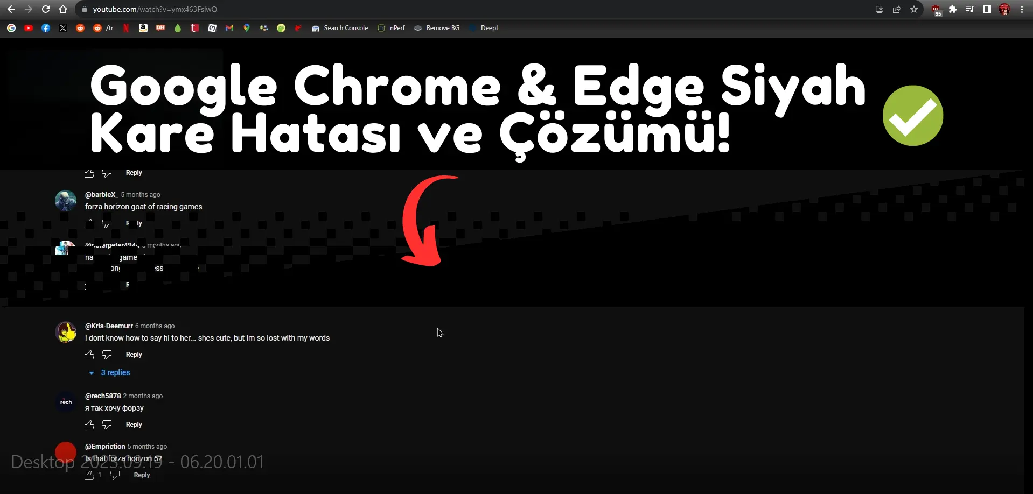Open the browser home page button
1033x494 pixels.
pyautogui.click(x=63, y=9)
